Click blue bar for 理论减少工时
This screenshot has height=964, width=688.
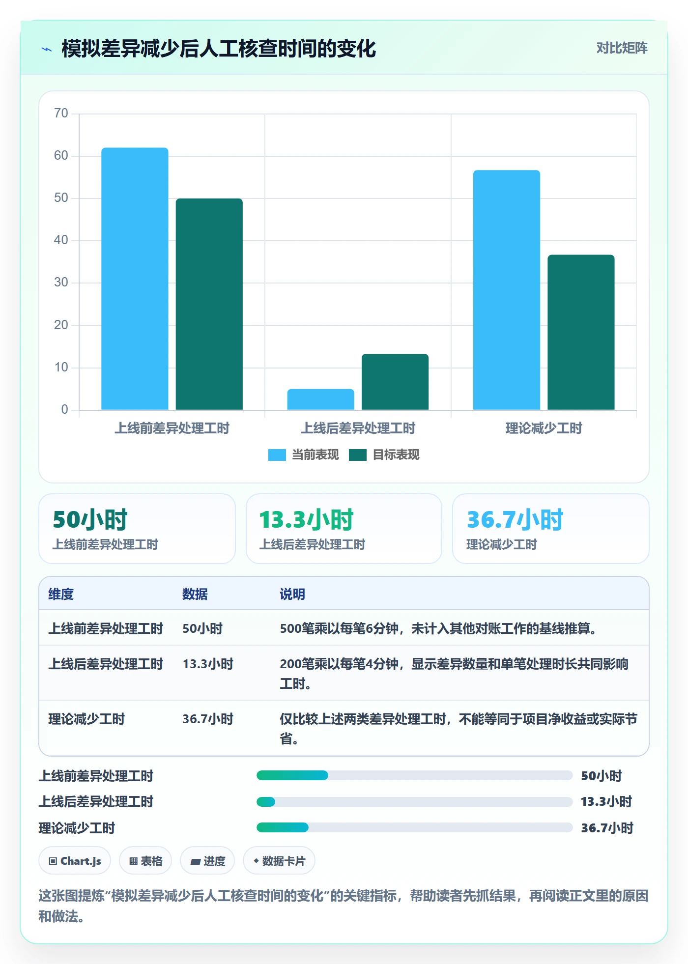click(x=507, y=290)
